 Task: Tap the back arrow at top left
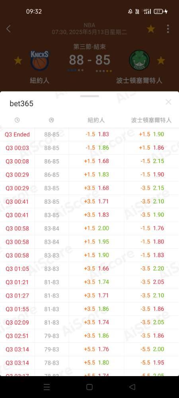[8, 29]
